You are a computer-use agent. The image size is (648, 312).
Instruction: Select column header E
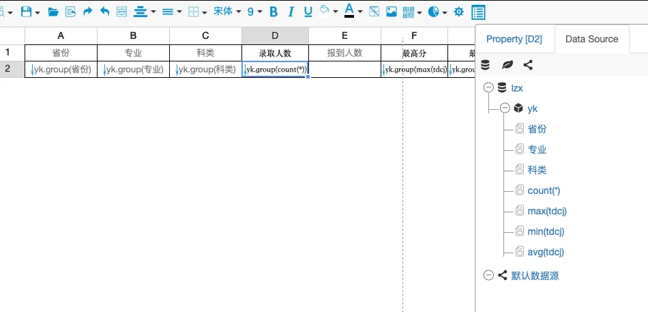coord(344,36)
